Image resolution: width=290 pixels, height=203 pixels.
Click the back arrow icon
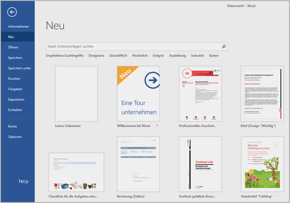12,12
